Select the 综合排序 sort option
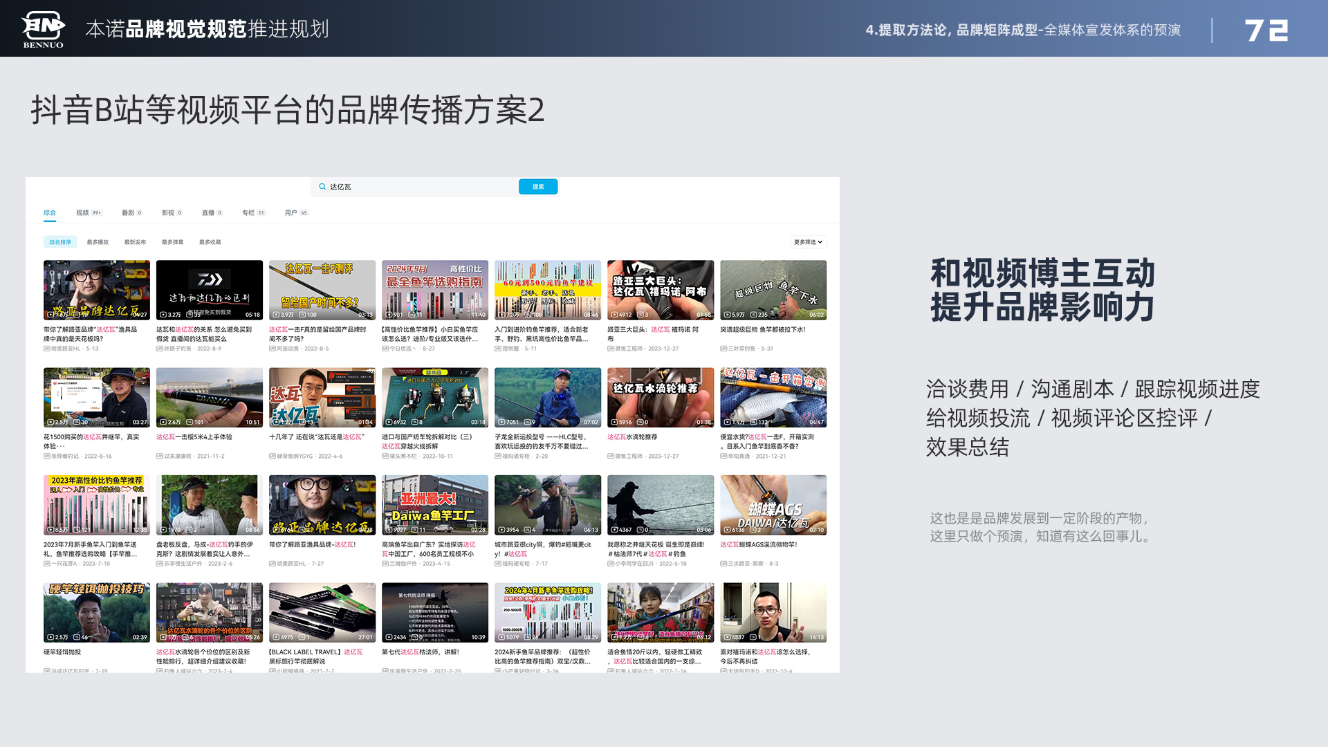This screenshot has height=747, width=1328. pyautogui.click(x=60, y=242)
